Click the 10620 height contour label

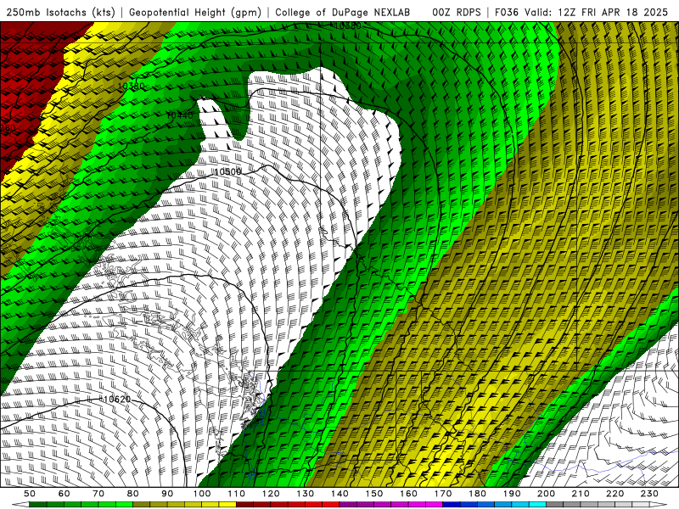coord(117,399)
